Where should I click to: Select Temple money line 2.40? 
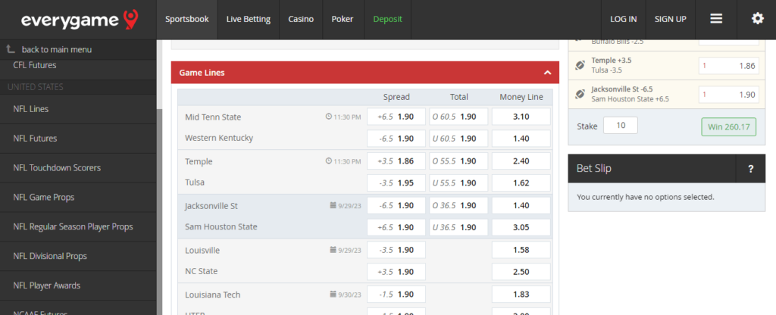coord(521,161)
